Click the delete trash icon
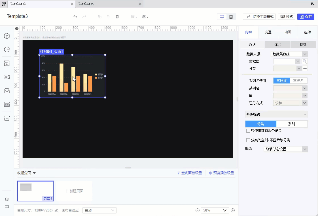The height and width of the screenshot is (216, 318). pos(117,17)
